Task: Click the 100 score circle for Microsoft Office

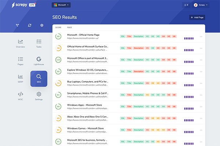Action: pos(58,60)
